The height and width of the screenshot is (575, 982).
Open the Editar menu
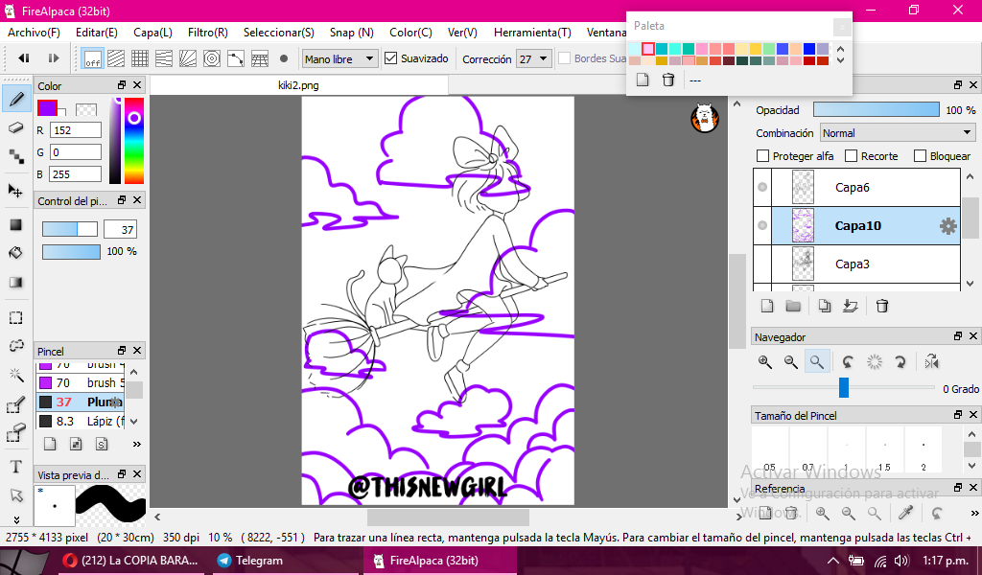[97, 32]
